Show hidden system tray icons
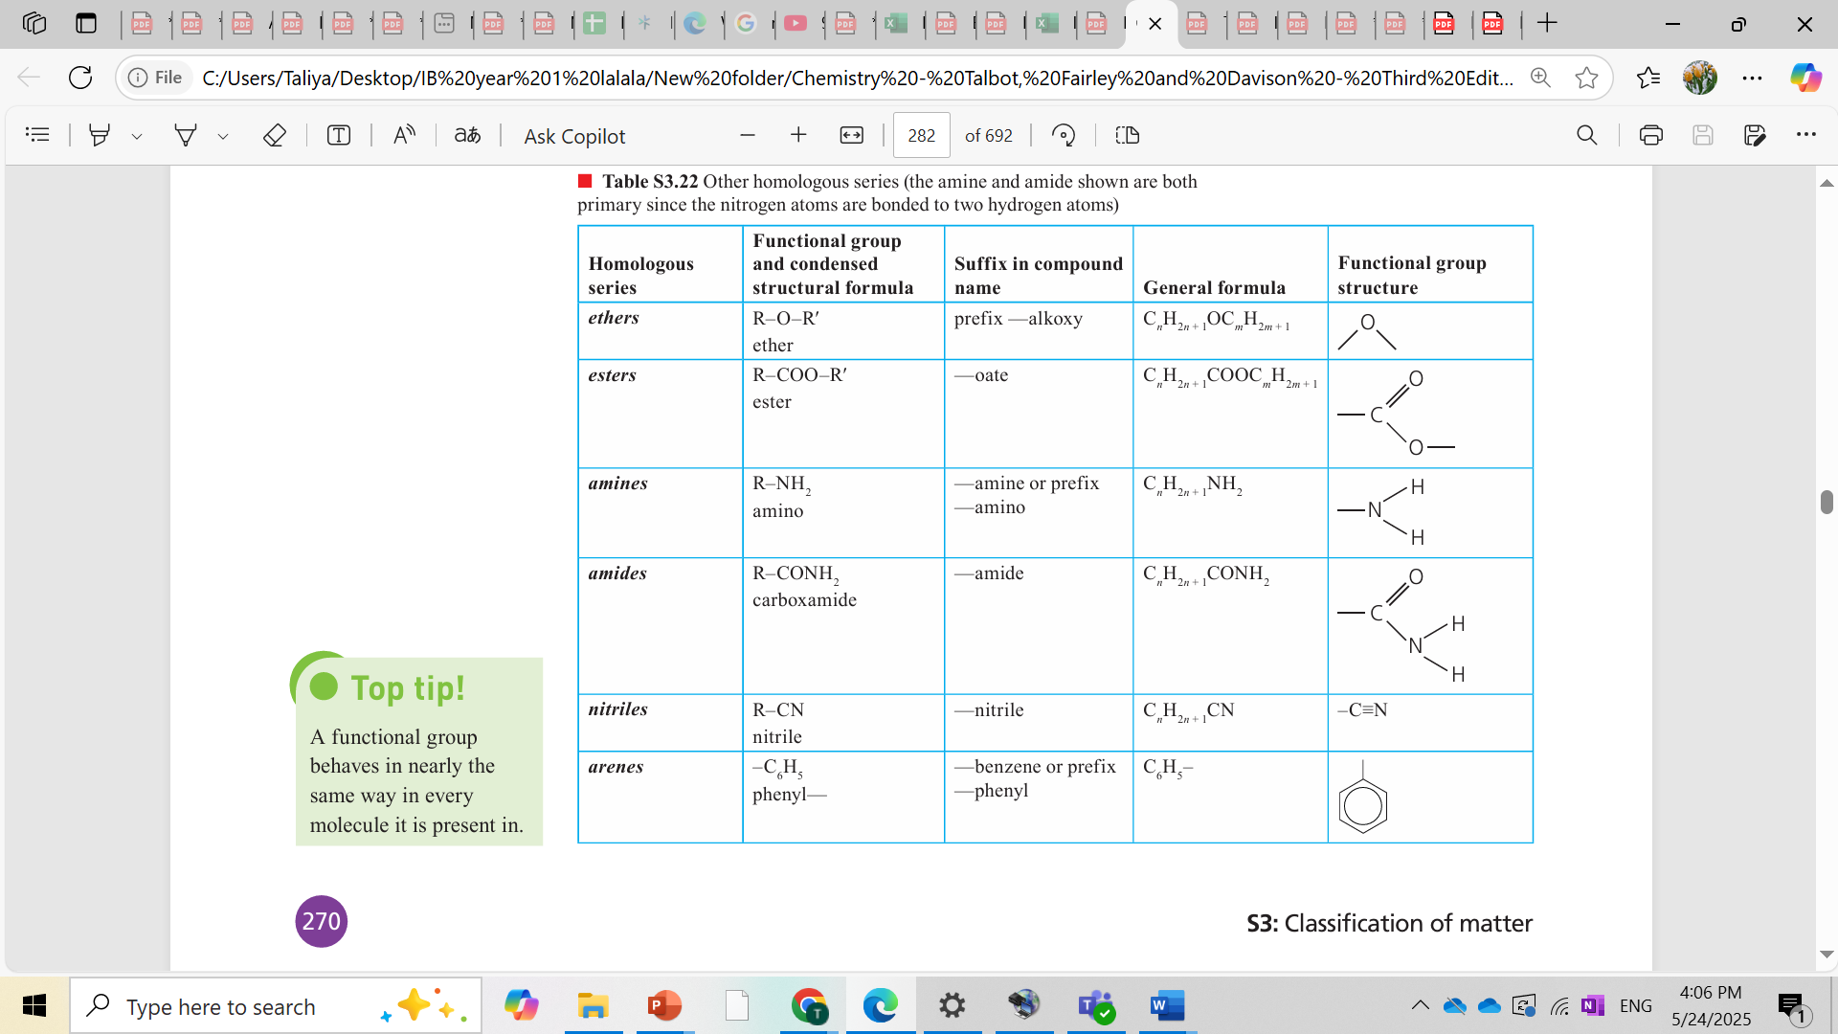 coord(1421,1006)
